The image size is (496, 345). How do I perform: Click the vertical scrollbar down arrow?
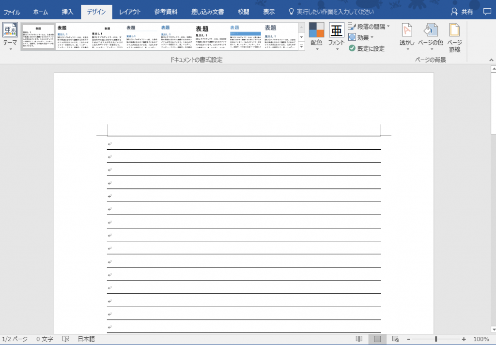tap(494, 330)
